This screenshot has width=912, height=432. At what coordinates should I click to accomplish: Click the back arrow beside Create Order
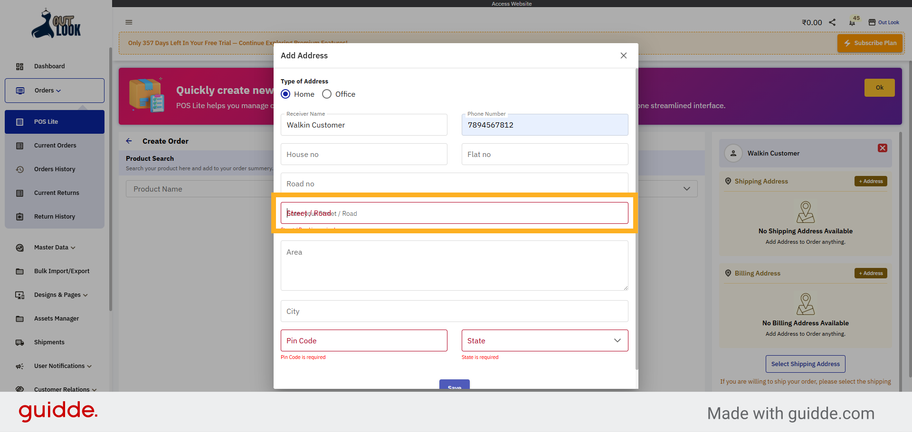[x=129, y=141]
